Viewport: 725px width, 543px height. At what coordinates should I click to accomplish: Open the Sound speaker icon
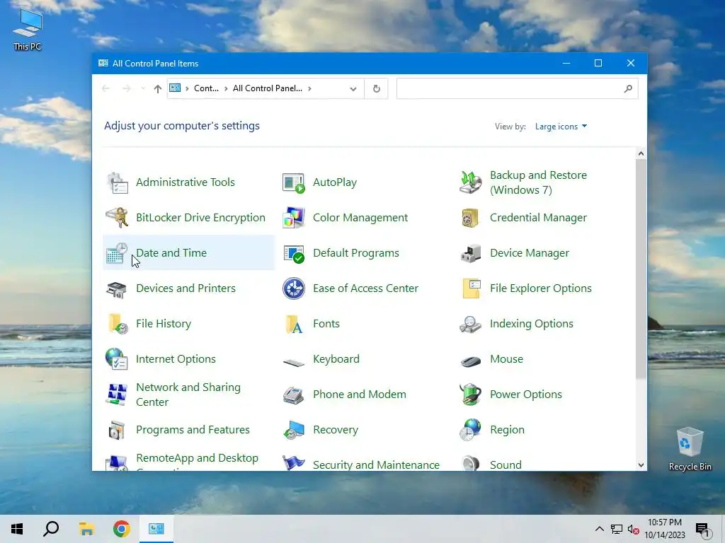pyautogui.click(x=471, y=462)
